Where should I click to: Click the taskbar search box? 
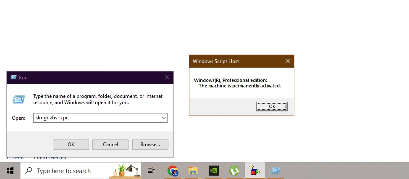[x=81, y=171]
